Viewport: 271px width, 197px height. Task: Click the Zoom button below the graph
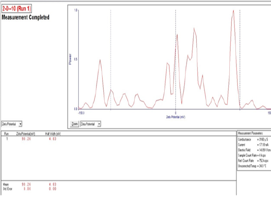click(x=75, y=124)
